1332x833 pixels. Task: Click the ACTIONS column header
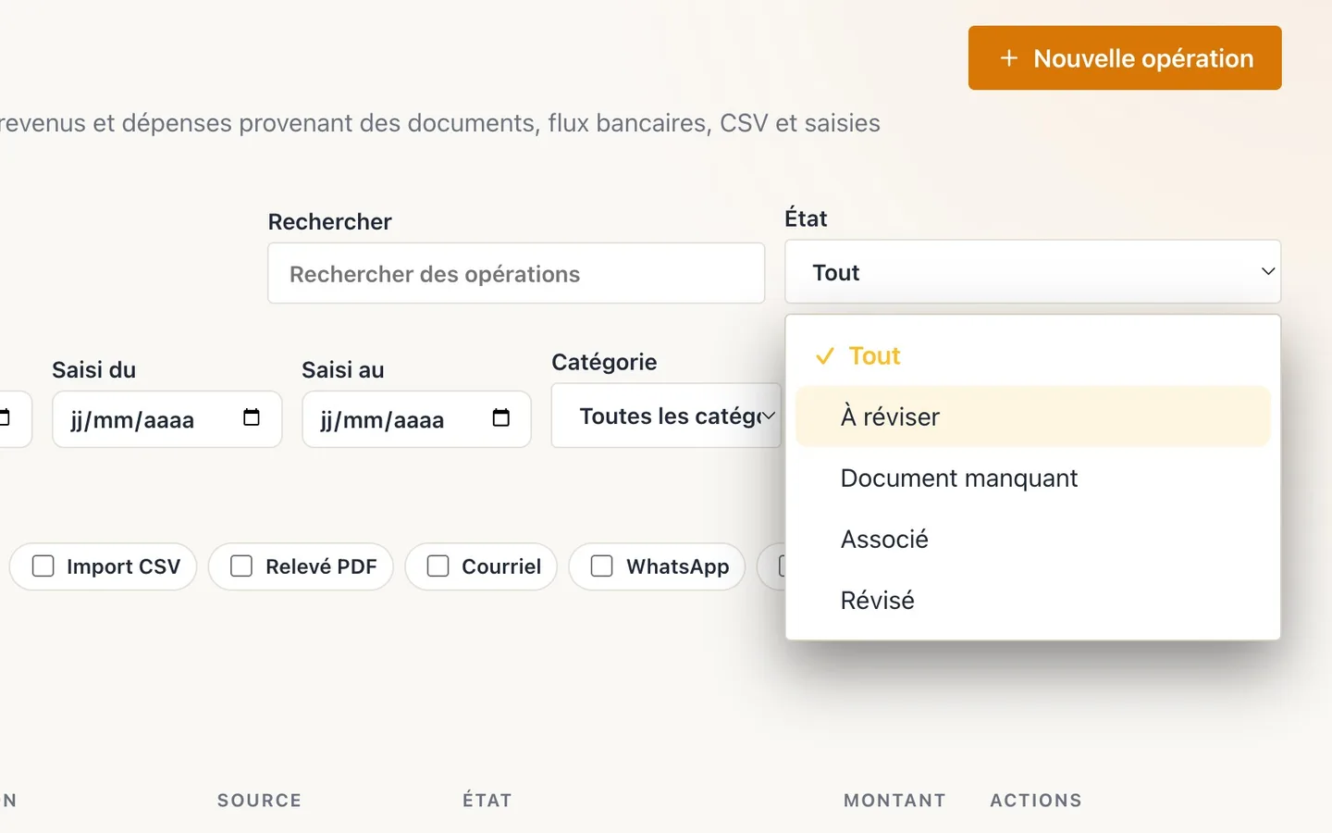click(1036, 801)
